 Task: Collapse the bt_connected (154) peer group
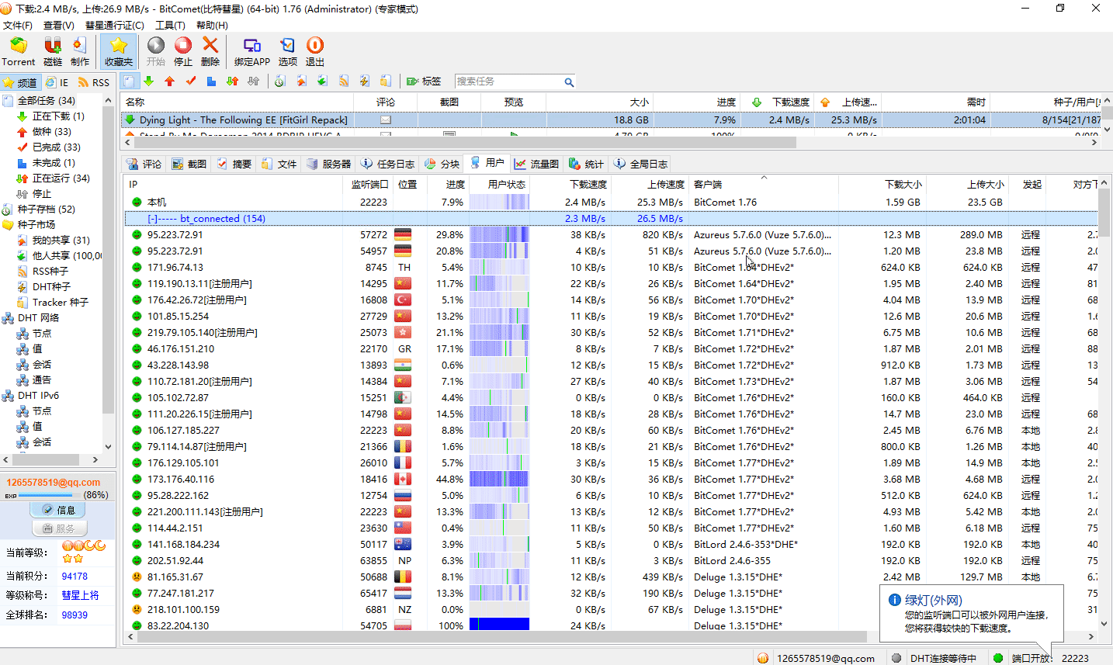click(153, 219)
